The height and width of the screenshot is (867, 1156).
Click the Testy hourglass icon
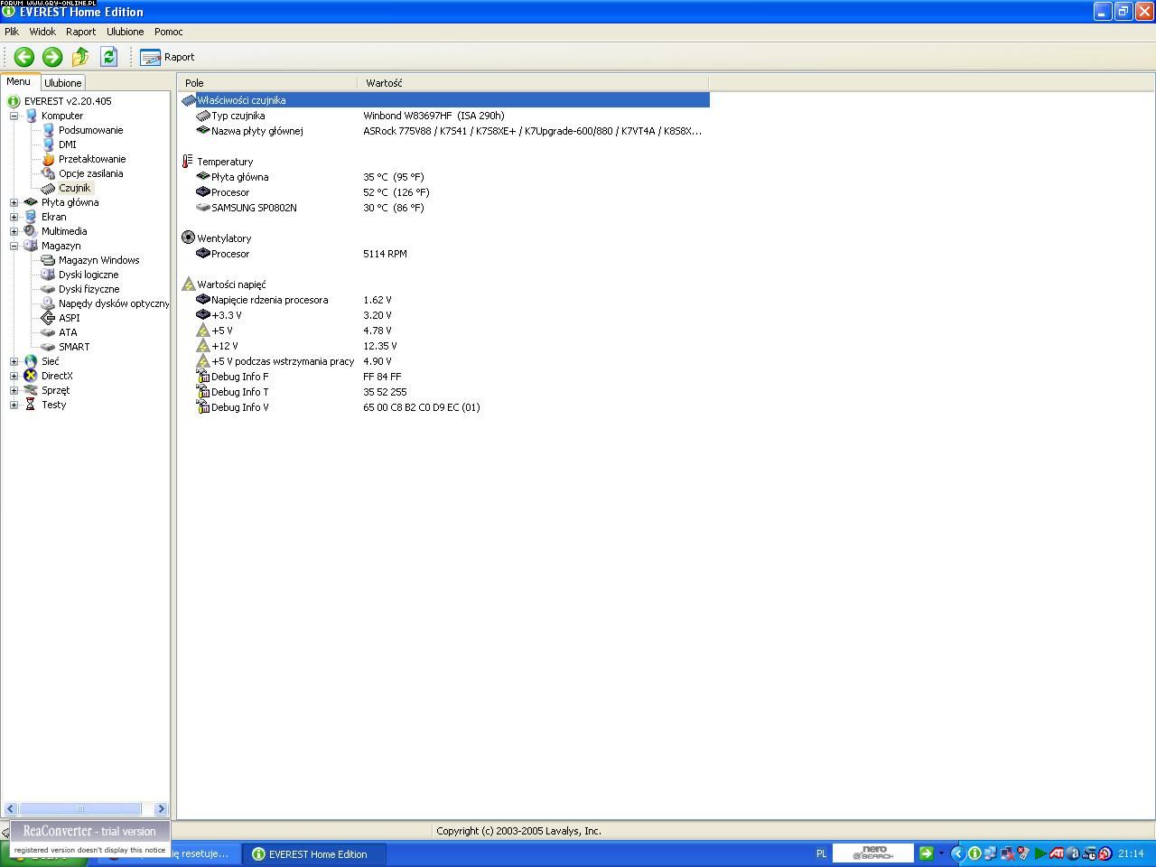pos(31,405)
